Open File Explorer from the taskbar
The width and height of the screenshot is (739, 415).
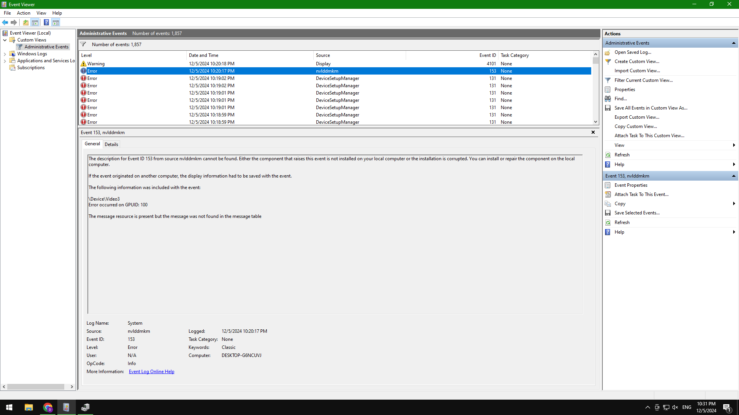[x=28, y=407]
